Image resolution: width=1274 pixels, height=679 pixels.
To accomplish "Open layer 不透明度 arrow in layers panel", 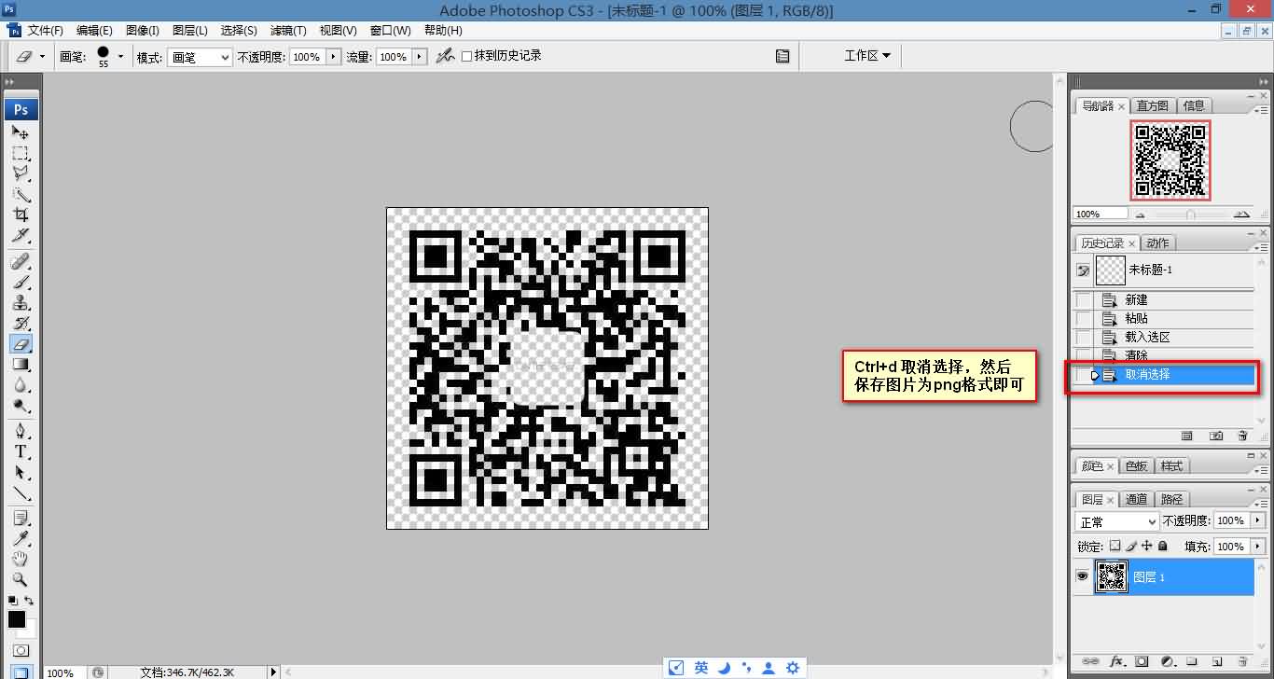I will coord(1259,520).
